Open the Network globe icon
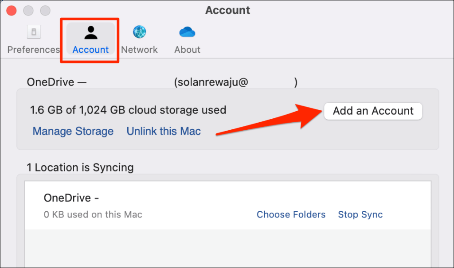Image resolution: width=454 pixels, height=268 pixels. click(139, 32)
